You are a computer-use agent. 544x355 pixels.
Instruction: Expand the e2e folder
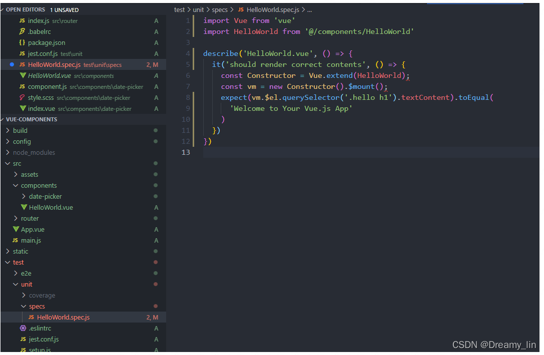(x=16, y=273)
